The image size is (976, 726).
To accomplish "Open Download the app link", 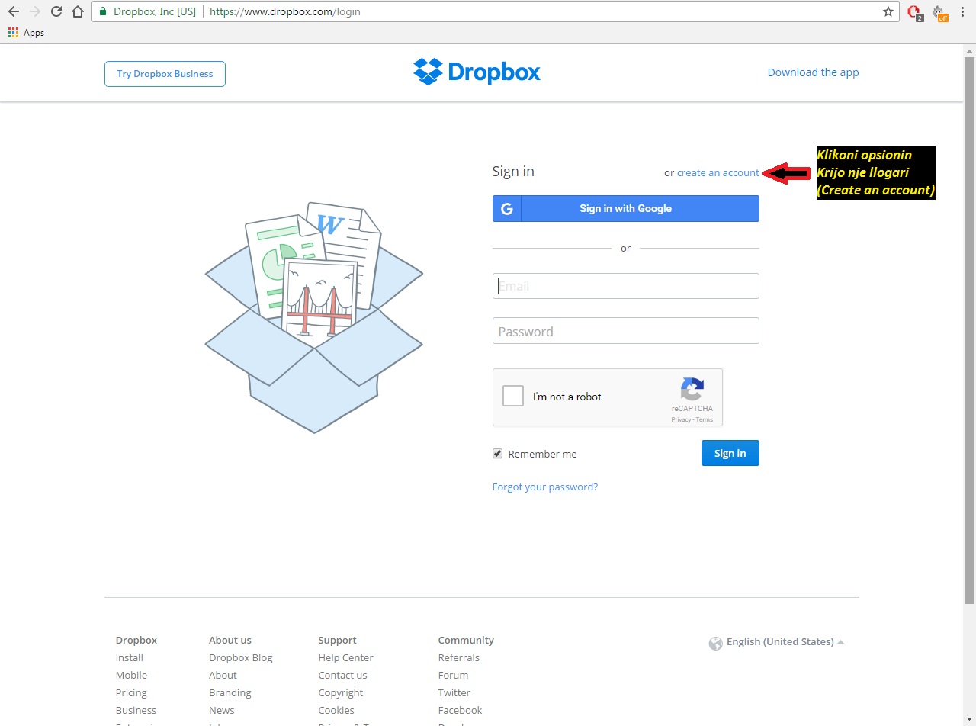I will [813, 72].
